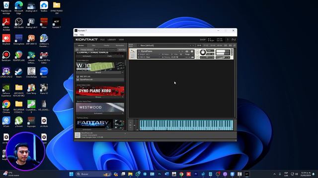Open Analog Lab V desktop shortcut
This screenshot has width=318, height=178.
31,23
